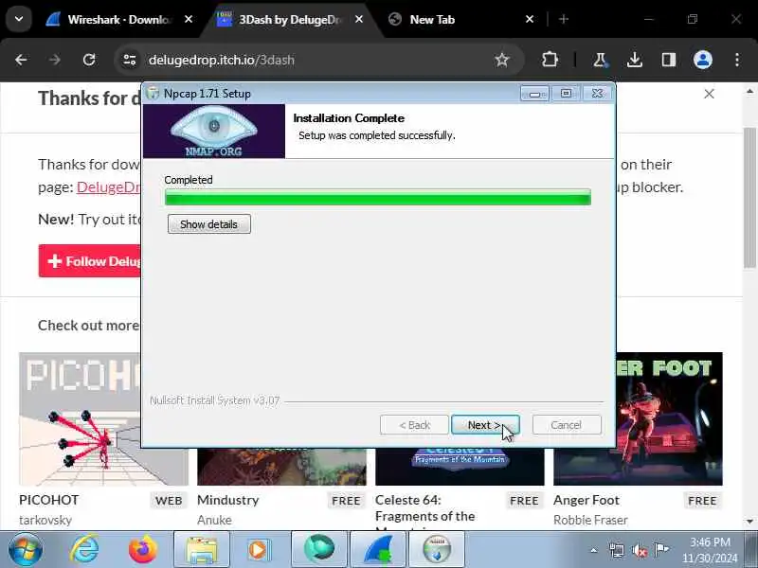View site information icon in the address bar

pyautogui.click(x=130, y=60)
